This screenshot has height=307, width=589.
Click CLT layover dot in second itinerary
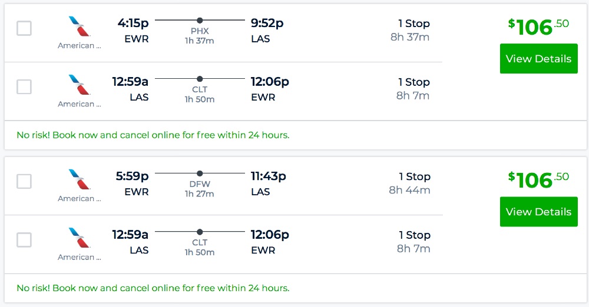click(200, 232)
